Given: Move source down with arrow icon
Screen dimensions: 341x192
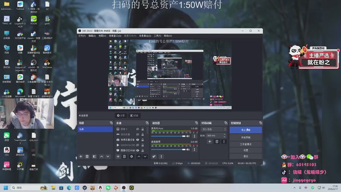Looking at the screenshot, I should (145, 157).
